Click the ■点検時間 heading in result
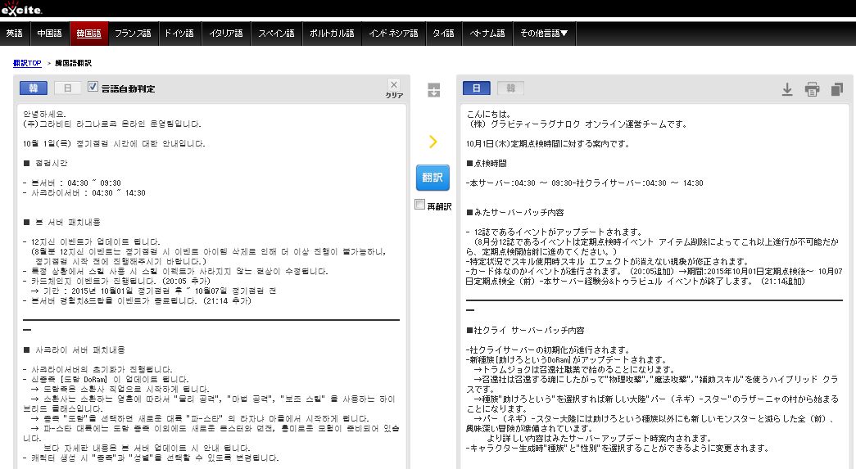Viewport: 856px width, 469px height. click(487, 163)
